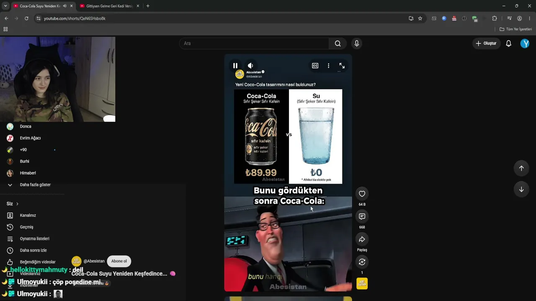Open the Tüm Yer İşaretleri bookmarks folder
The height and width of the screenshot is (301, 536).
coord(516,29)
